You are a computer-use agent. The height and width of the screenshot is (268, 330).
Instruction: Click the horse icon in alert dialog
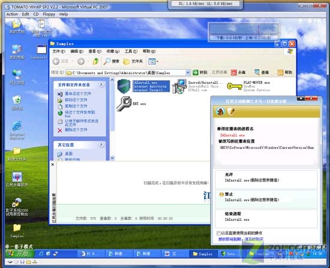click(x=220, y=112)
